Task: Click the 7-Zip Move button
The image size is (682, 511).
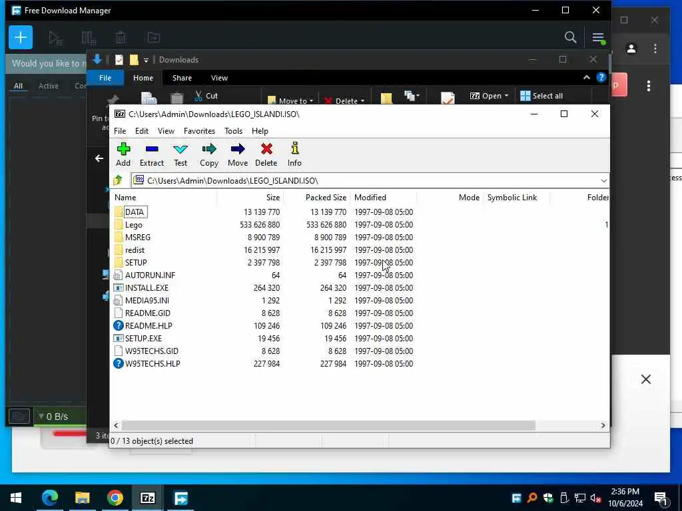Action: point(238,154)
